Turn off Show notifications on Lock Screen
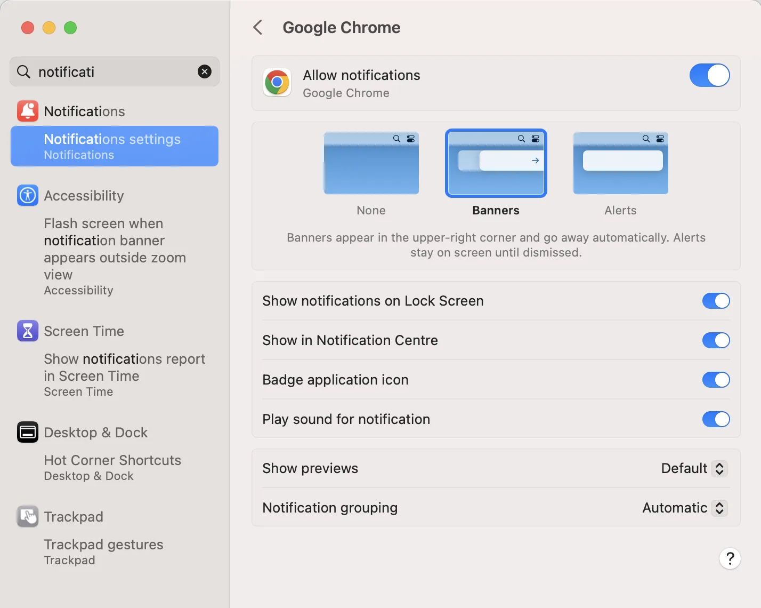Viewport: 761px width, 608px height. coord(716,301)
